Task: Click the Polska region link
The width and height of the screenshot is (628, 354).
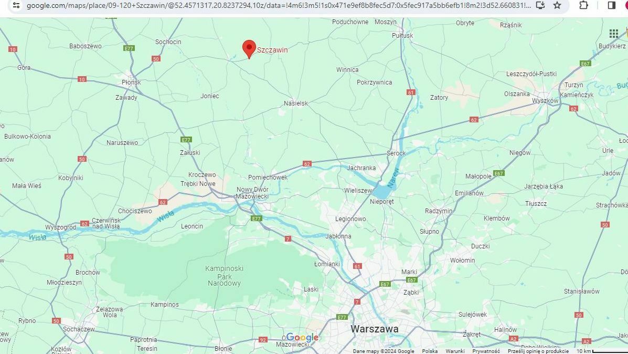Action: (x=430, y=351)
